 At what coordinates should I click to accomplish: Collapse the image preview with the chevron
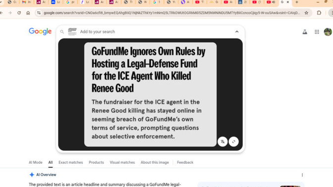(237, 32)
